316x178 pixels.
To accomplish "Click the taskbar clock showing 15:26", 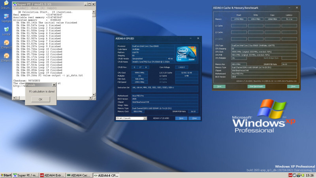I will click(x=310, y=175).
